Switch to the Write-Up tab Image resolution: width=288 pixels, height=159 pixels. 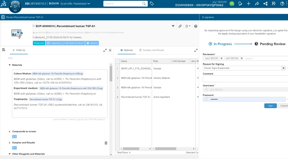tap(19, 50)
